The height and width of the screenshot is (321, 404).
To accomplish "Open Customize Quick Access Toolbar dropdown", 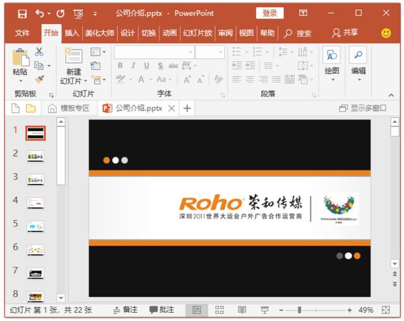I will coord(95,14).
